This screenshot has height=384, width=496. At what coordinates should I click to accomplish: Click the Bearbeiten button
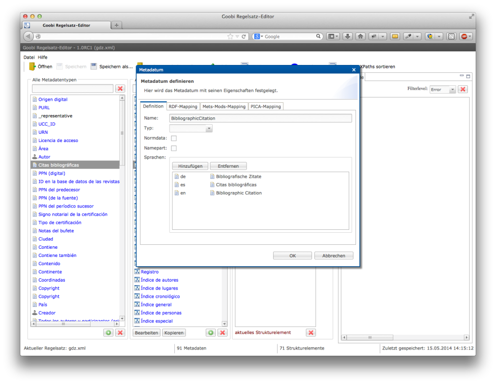(146, 333)
